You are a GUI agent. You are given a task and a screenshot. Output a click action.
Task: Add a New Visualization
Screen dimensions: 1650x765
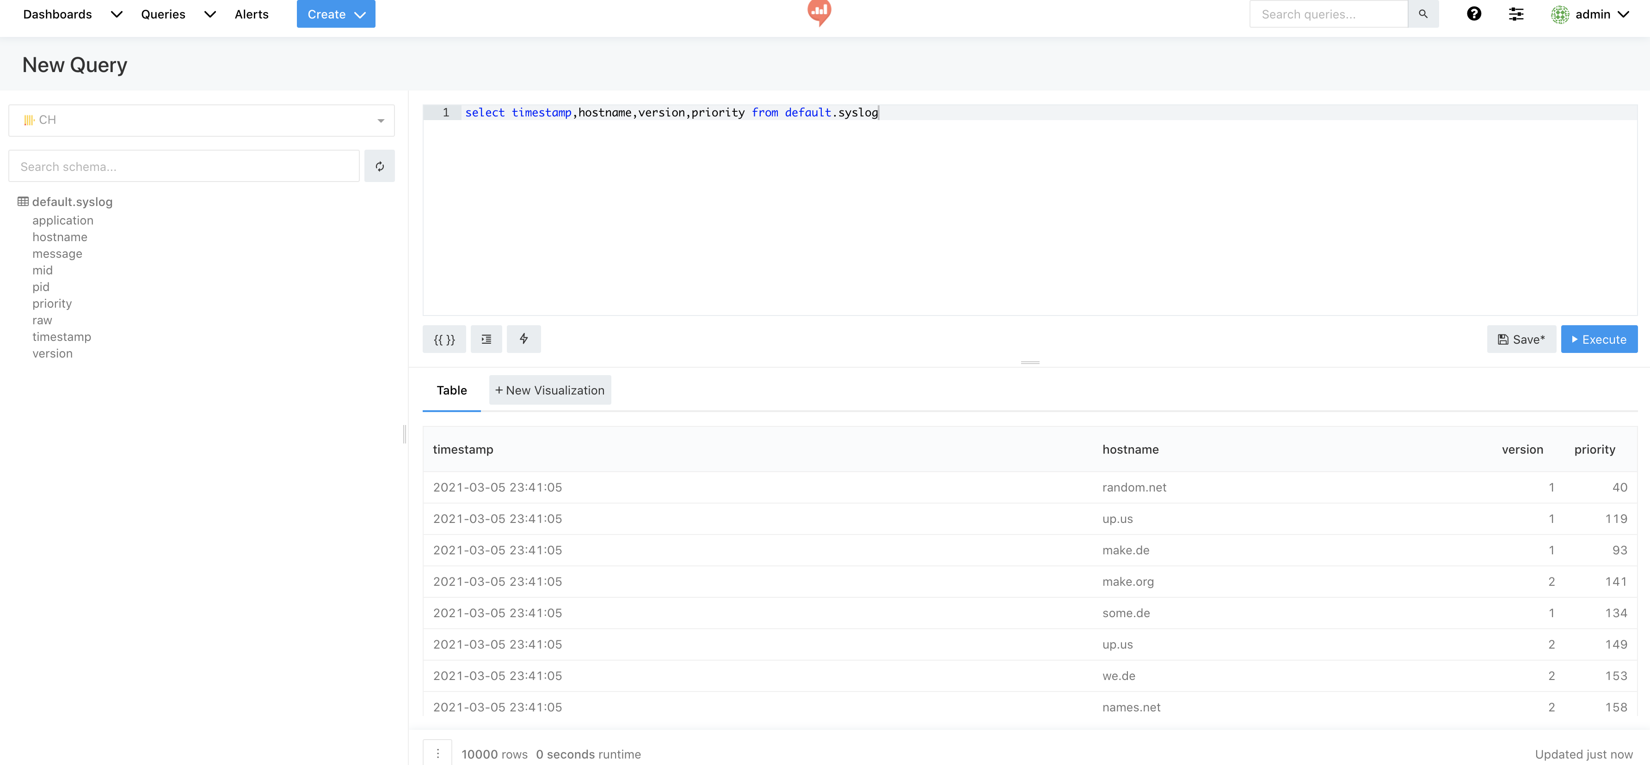549,390
